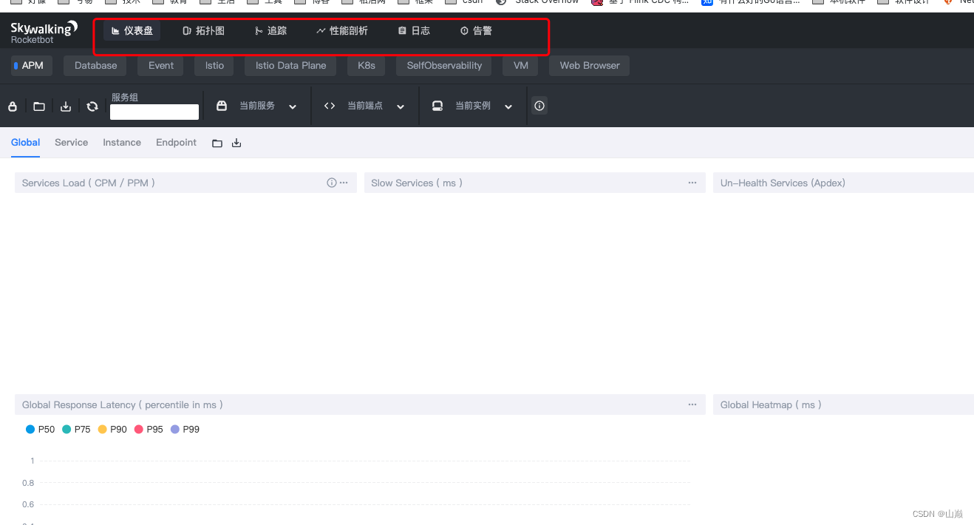974x525 pixels.
Task: Click the lock icon at the toolbar's far left
Action: point(13,106)
